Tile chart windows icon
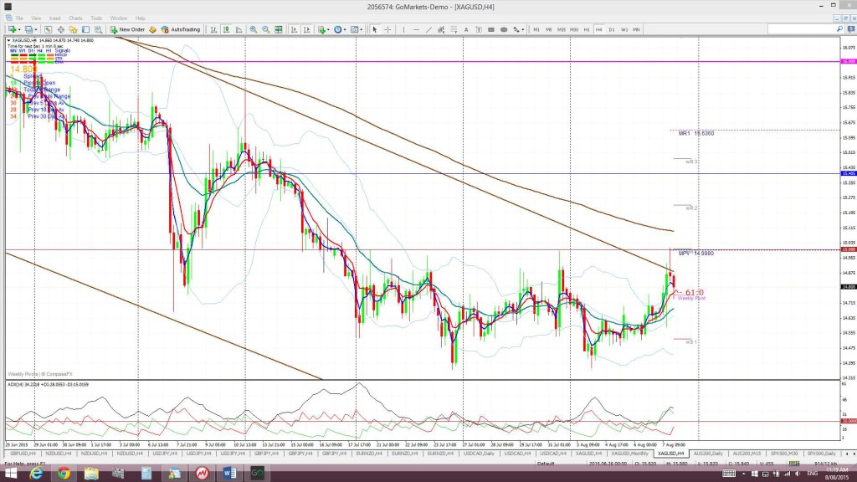The height and width of the screenshot is (482, 857). 279,29
